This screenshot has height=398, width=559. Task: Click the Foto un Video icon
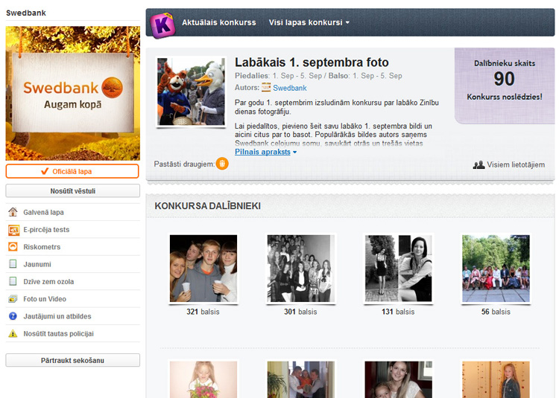(x=13, y=299)
